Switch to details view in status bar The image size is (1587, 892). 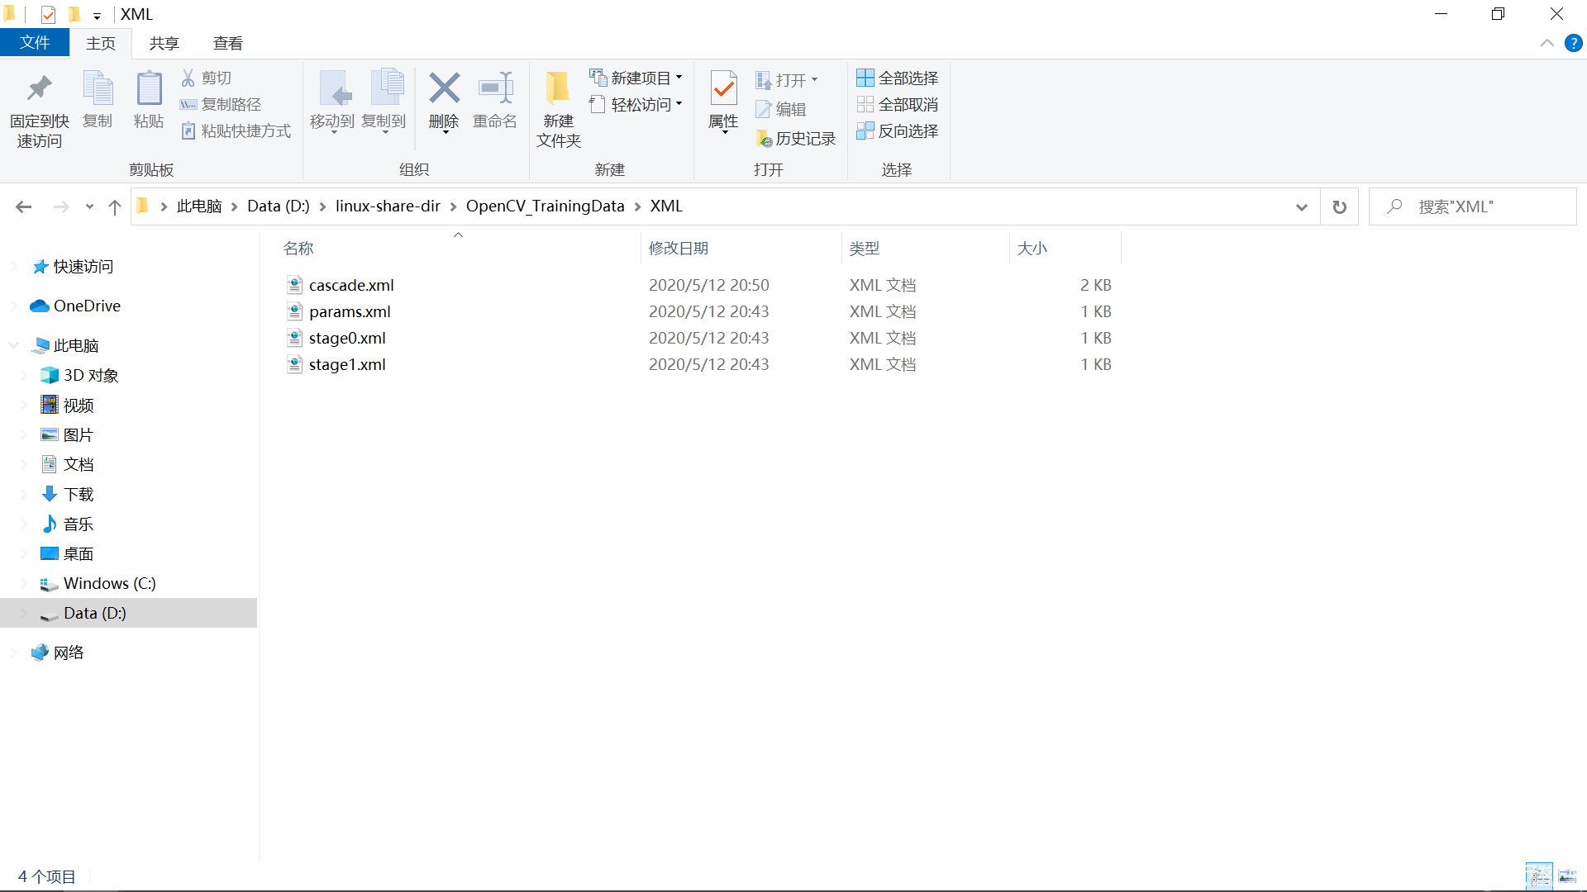pos(1538,876)
